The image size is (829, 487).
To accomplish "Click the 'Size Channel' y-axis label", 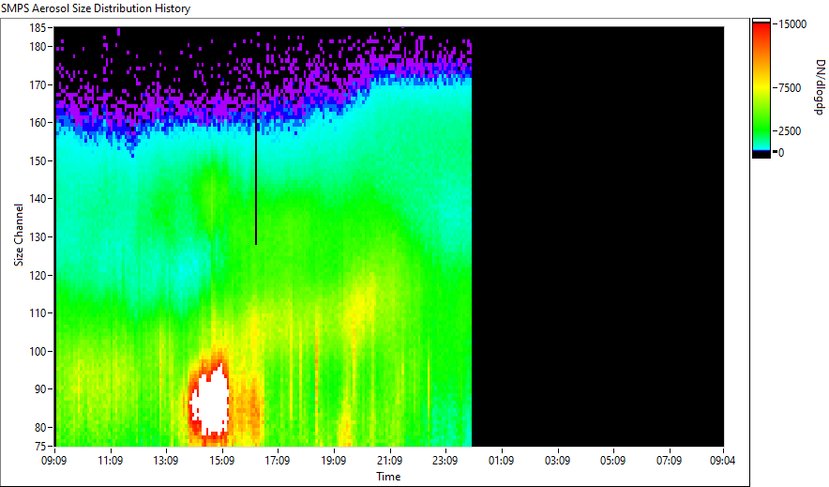I will (19, 235).
